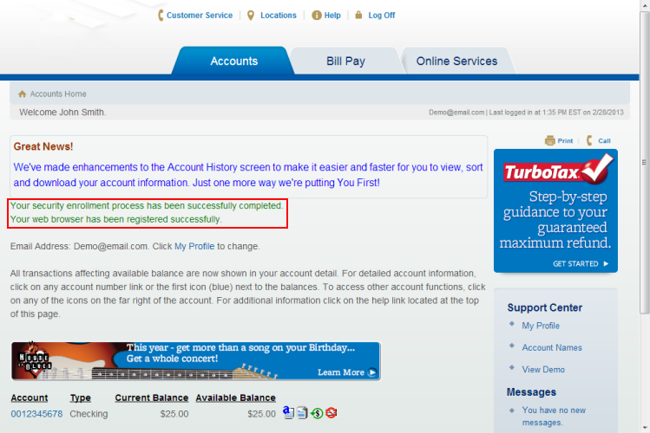Open Account Names in Support Center
The image size is (650, 433).
point(552,347)
